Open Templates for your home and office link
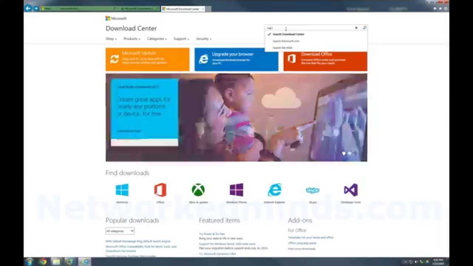Image resolution: width=473 pixels, height=266 pixels. tap(311, 238)
